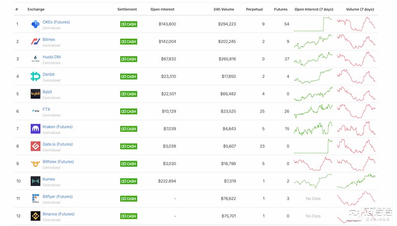Image resolution: width=397 pixels, height=226 pixels.
Task: View Kumex 7-day volume sparkline chart
Action: click(x=356, y=181)
